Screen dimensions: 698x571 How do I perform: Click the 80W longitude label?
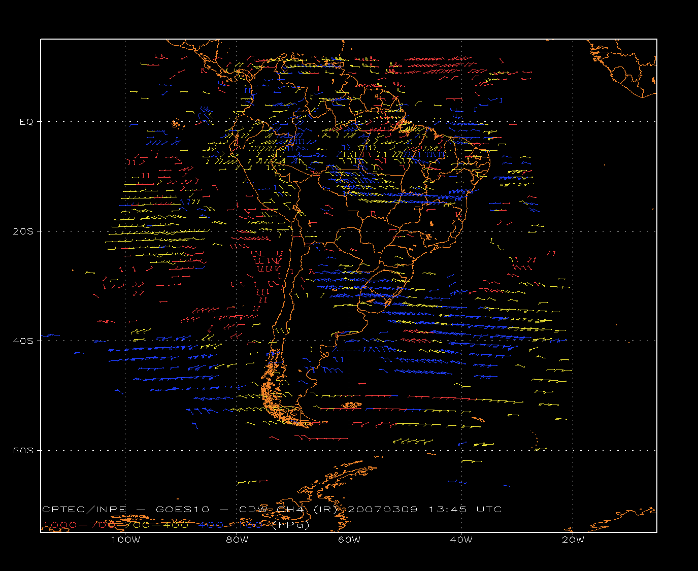237,540
